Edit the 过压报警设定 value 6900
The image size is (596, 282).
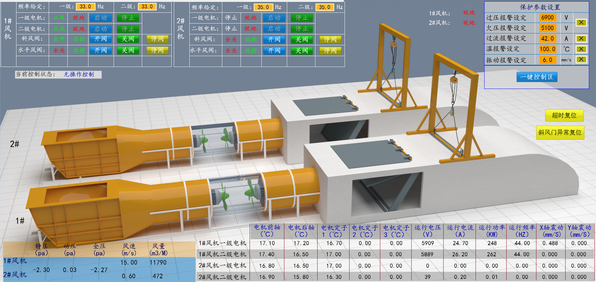548,18
